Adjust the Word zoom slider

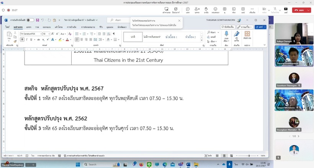coord(249,156)
